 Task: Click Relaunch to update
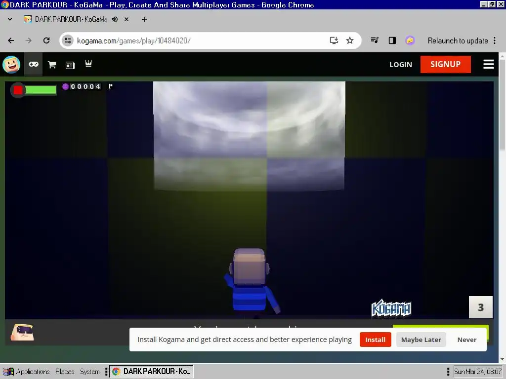coord(458,40)
